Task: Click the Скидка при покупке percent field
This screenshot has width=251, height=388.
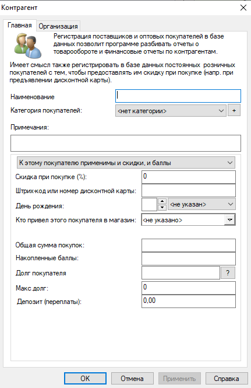Action: [189, 177]
